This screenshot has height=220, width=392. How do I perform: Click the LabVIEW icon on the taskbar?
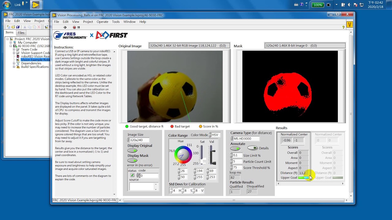(x=36, y=5)
